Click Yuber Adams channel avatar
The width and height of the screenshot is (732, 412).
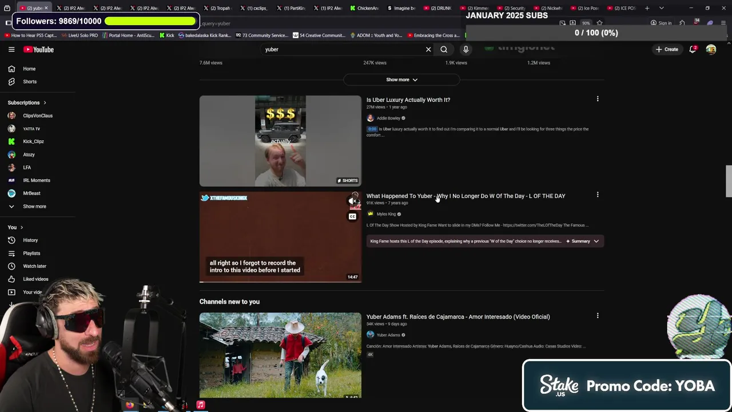[x=370, y=335]
